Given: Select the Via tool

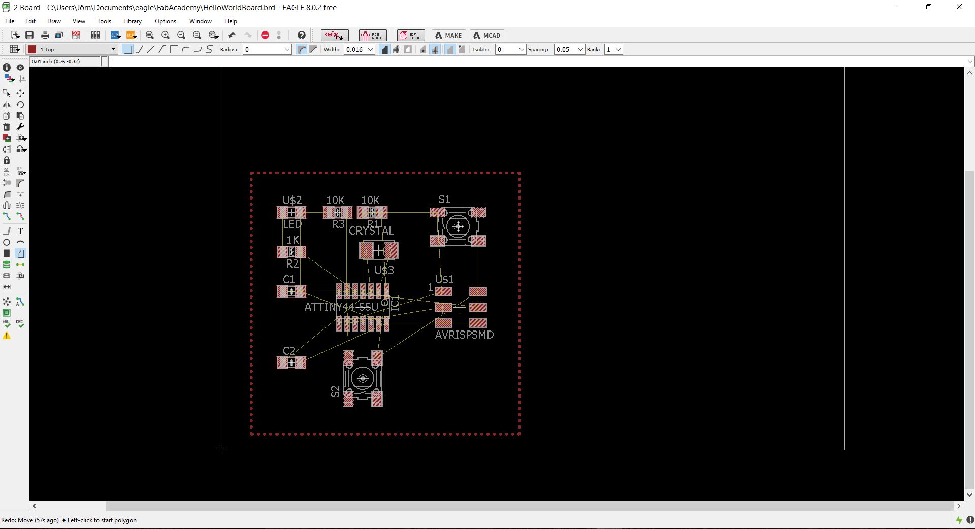Looking at the screenshot, I should point(7,264).
